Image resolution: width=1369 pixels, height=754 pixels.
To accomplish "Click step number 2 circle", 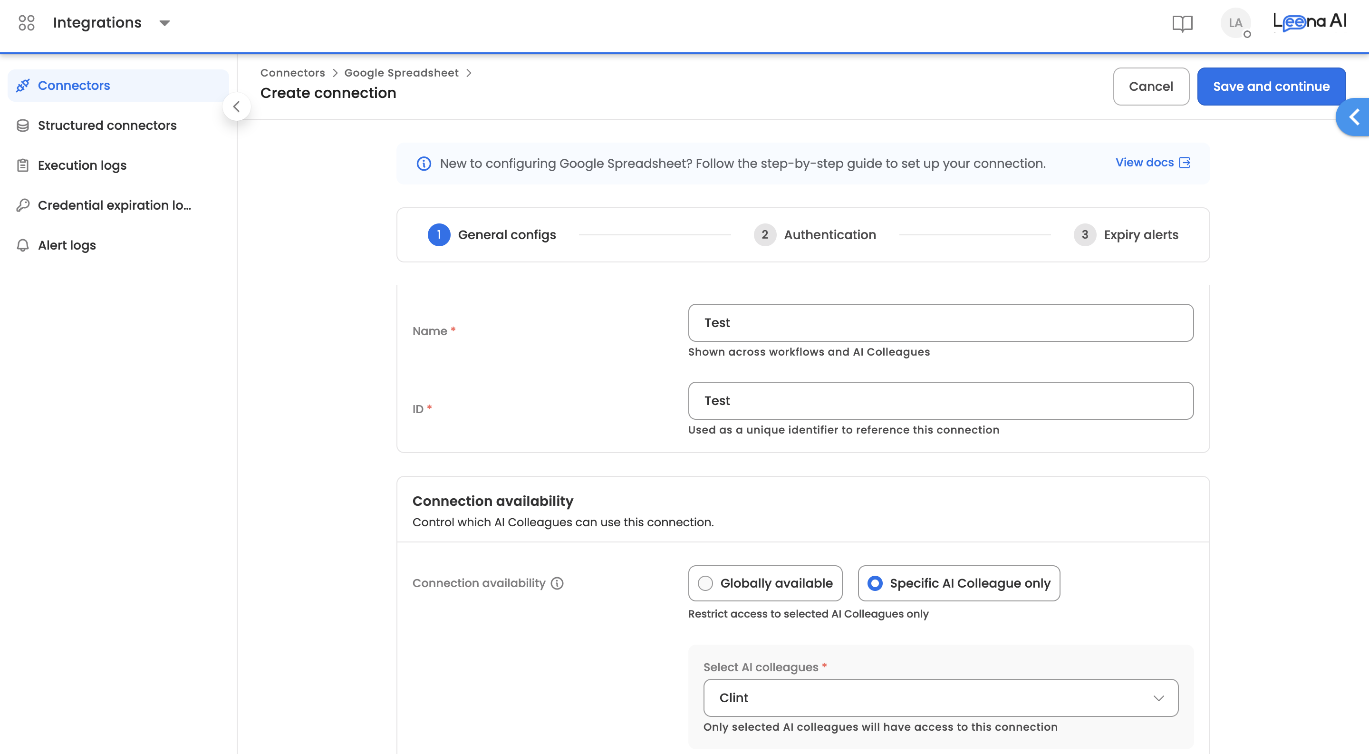I will (x=765, y=235).
